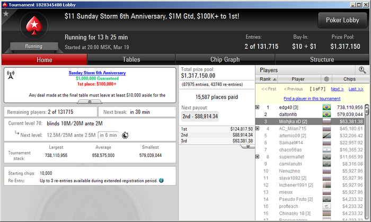Click Brazil flag for edg40
This screenshot has width=371, height=222.
point(327,108)
